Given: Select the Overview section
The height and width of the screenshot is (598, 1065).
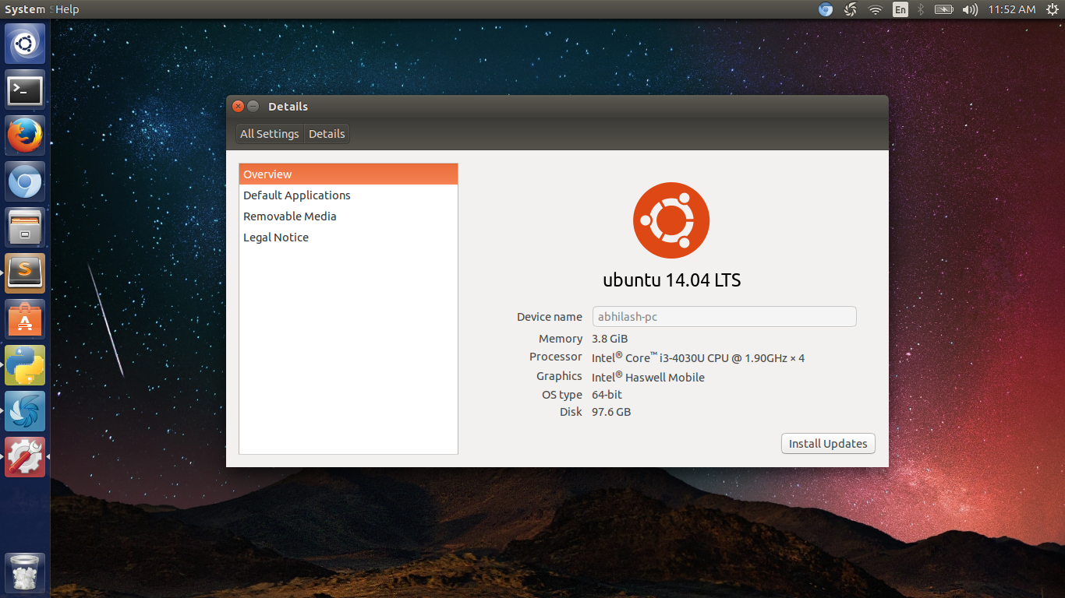Looking at the screenshot, I should coord(349,174).
